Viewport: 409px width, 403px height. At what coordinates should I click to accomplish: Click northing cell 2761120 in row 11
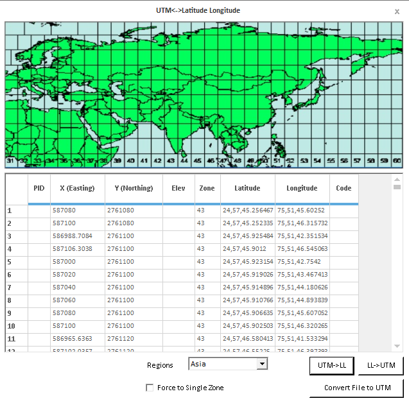[134, 339]
